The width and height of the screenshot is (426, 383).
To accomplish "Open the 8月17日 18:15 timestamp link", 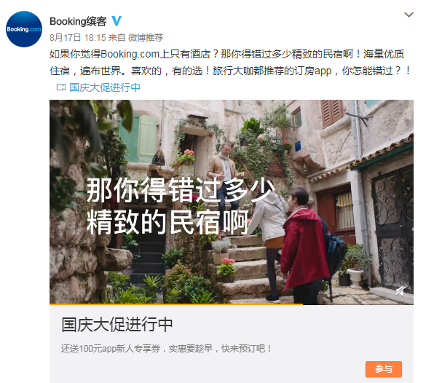I will tap(77, 37).
